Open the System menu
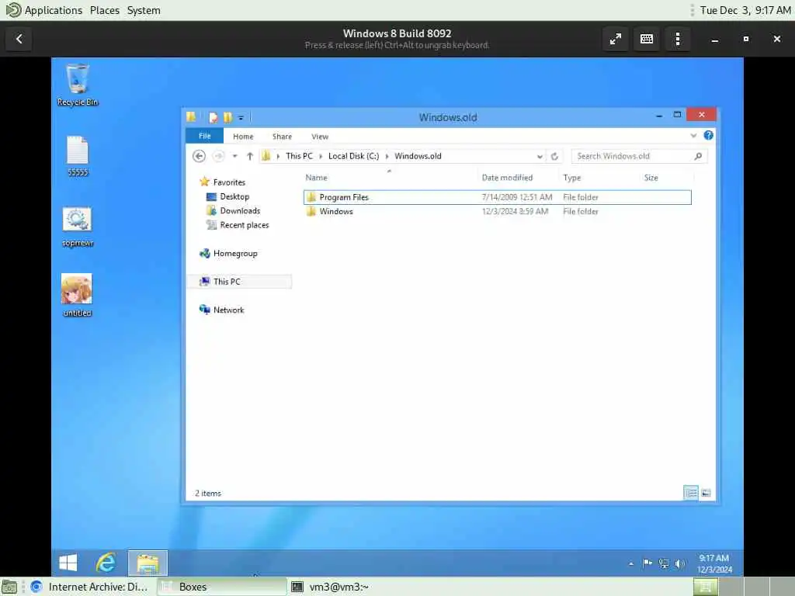 tap(144, 10)
